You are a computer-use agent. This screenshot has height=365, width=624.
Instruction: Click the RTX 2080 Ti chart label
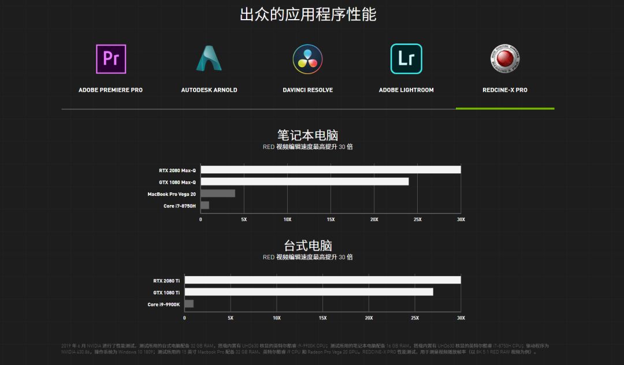(166, 281)
